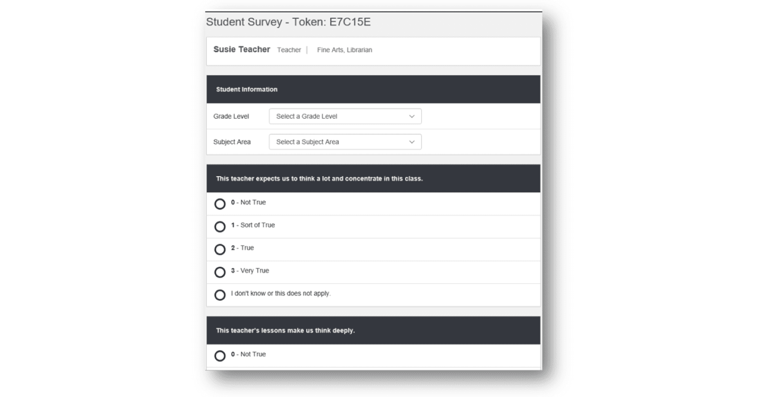The height and width of the screenshot is (397, 765).
Task: Click the 'think a lot and concentrate' question header
Action: (x=319, y=179)
